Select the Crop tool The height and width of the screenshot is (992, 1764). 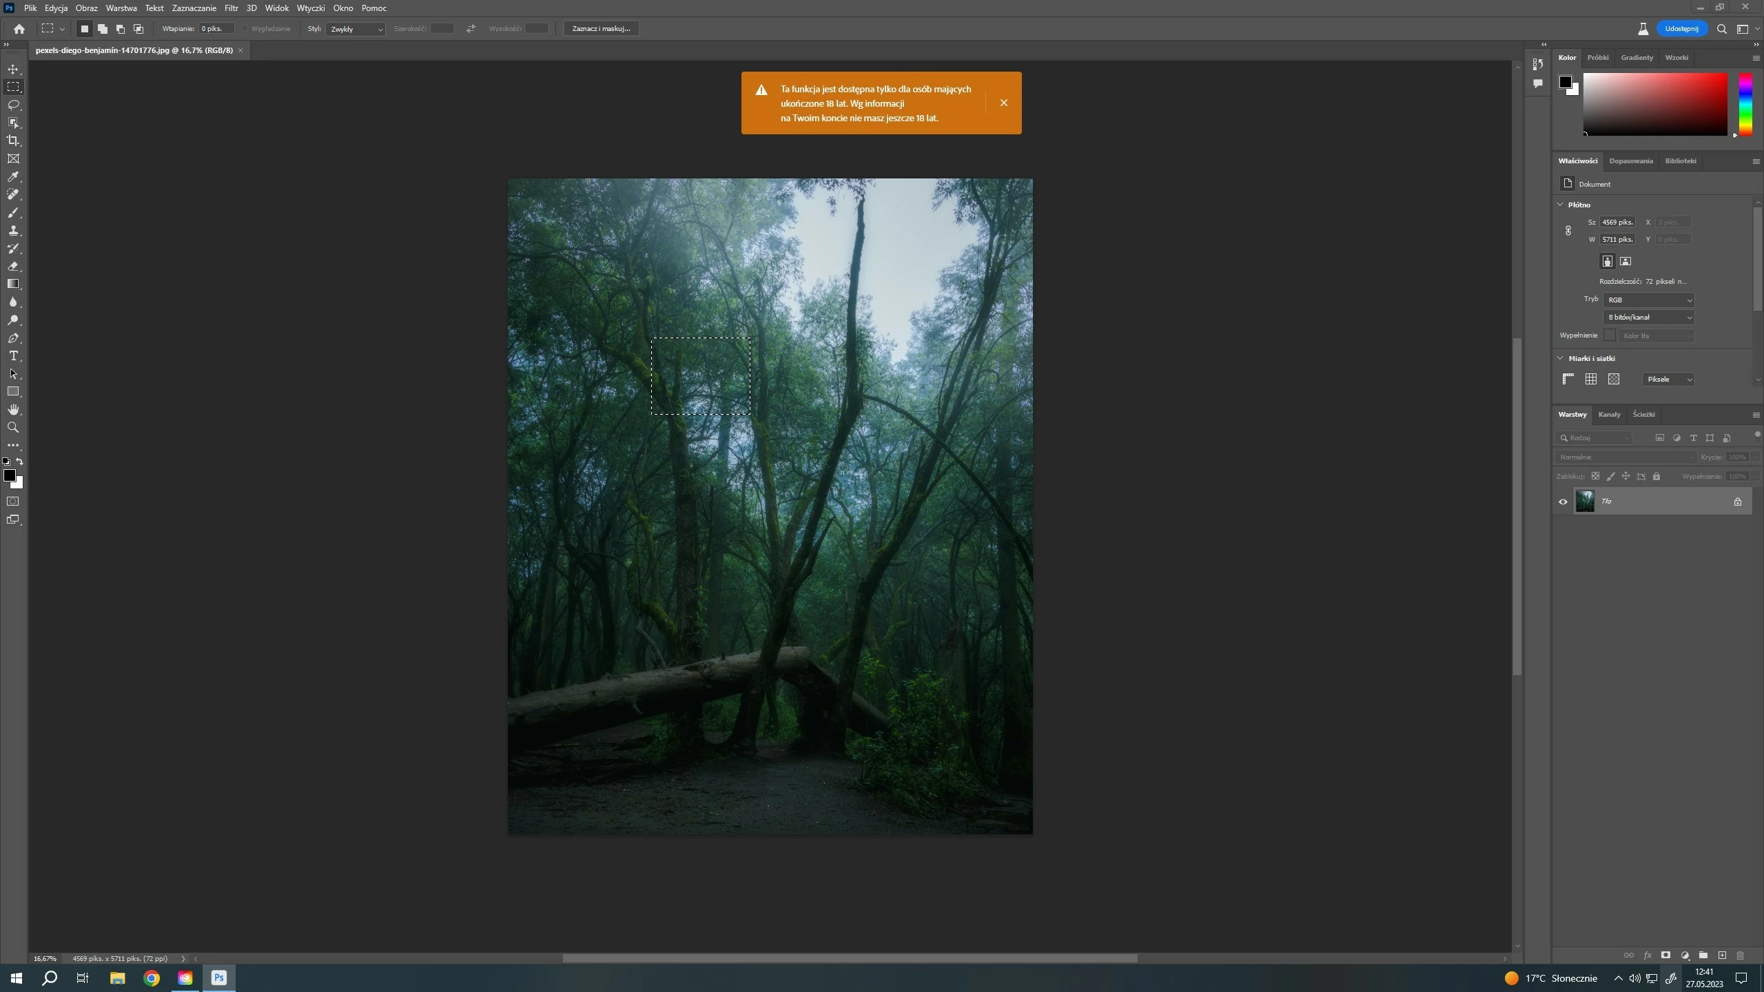click(13, 141)
